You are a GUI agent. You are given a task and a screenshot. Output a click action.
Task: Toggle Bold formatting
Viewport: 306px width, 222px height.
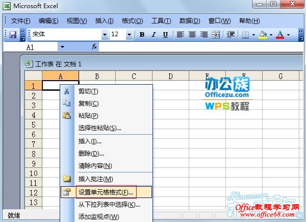pos(142,35)
